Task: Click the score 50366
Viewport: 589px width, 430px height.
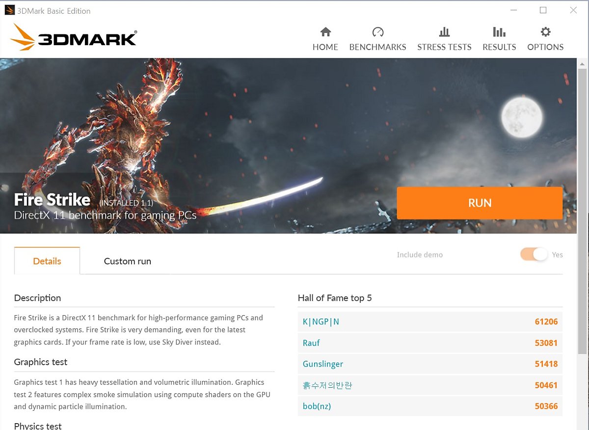Action: [546, 406]
